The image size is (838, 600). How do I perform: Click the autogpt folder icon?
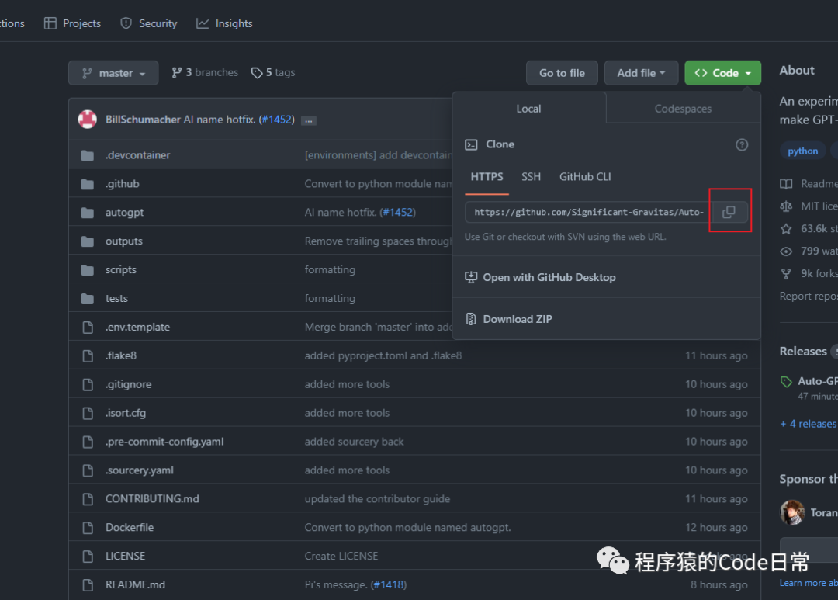[x=88, y=213]
